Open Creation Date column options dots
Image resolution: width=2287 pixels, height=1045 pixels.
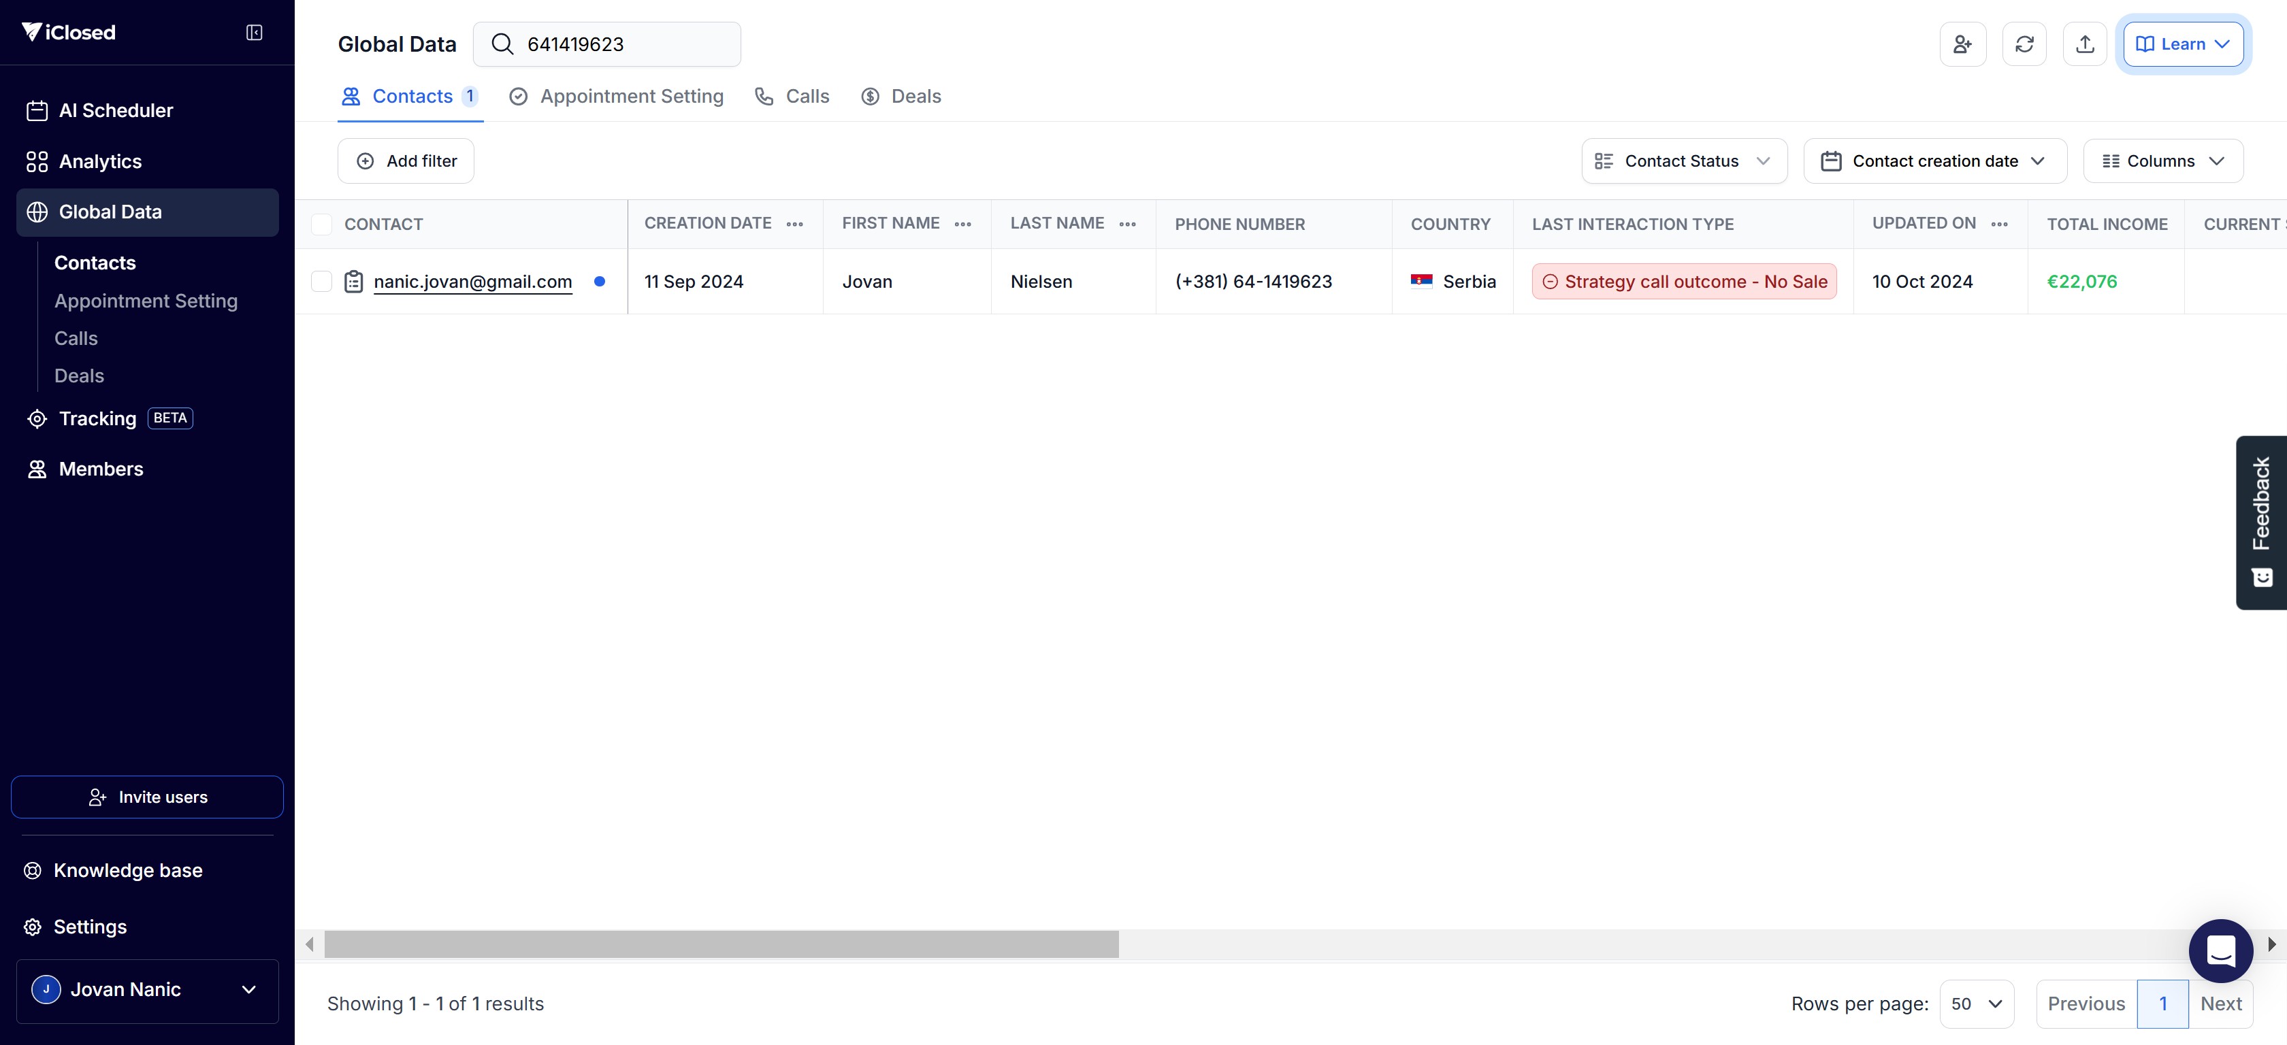click(x=794, y=225)
